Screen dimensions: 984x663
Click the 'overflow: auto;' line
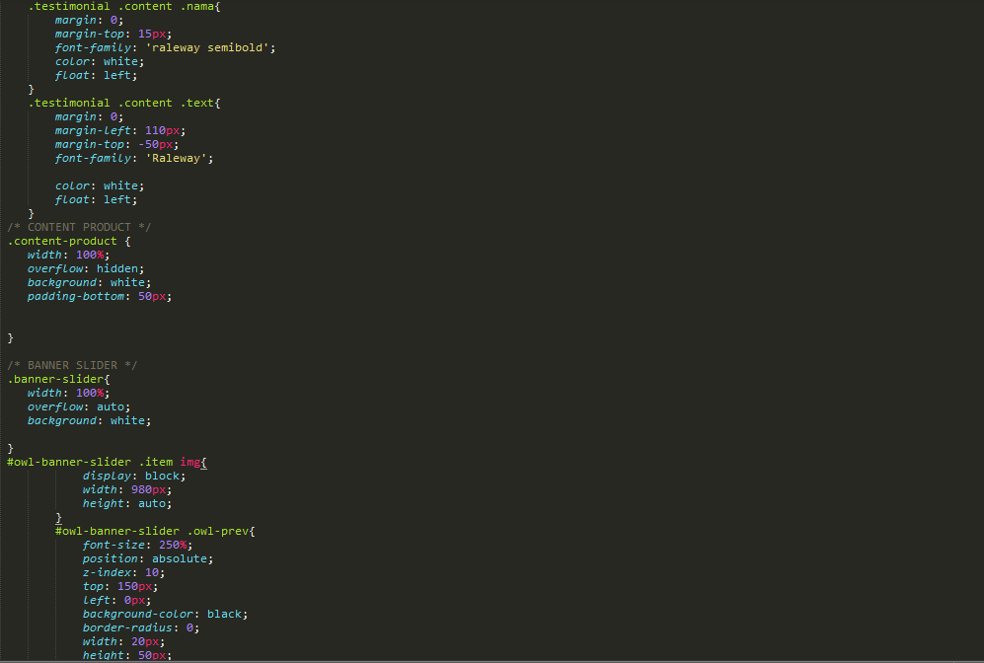78,406
